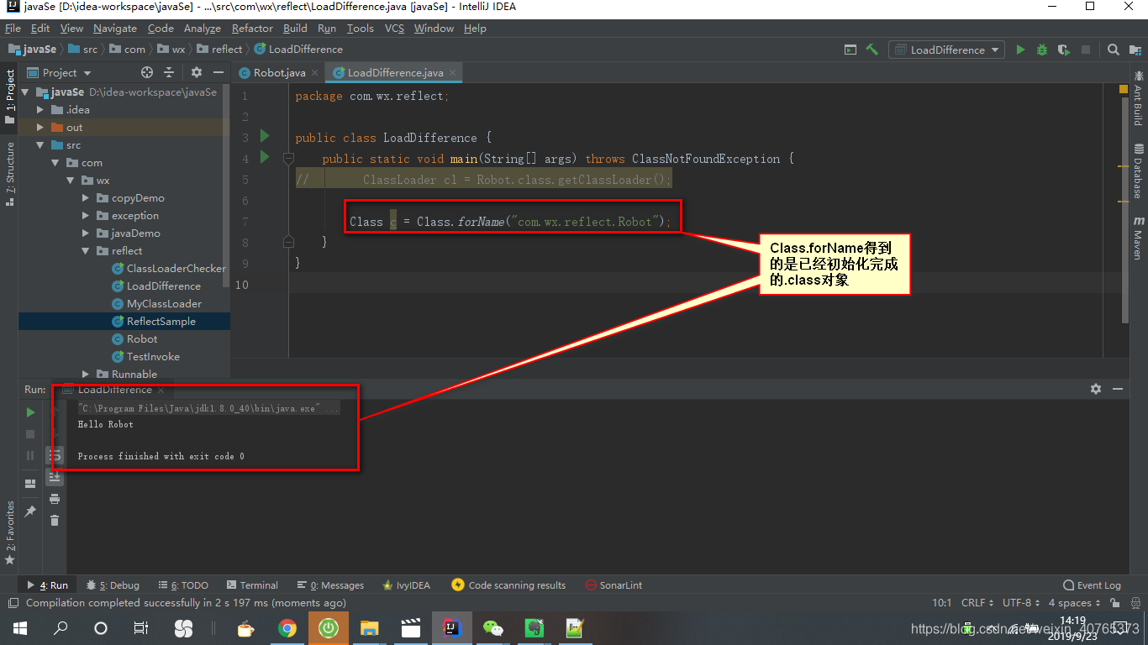Open Code scanning results panel
Image resolution: width=1148 pixels, height=645 pixels.
pos(508,585)
